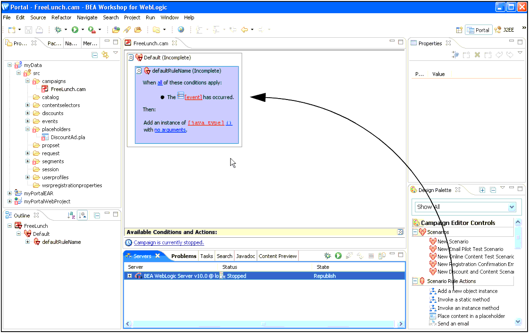Click the 'all' conditions link
Screen dimensions: 529x333
click(x=160, y=83)
